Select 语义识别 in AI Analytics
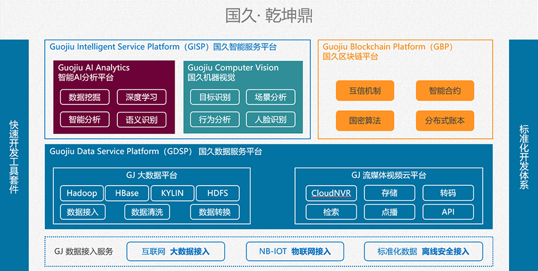 (x=142, y=120)
